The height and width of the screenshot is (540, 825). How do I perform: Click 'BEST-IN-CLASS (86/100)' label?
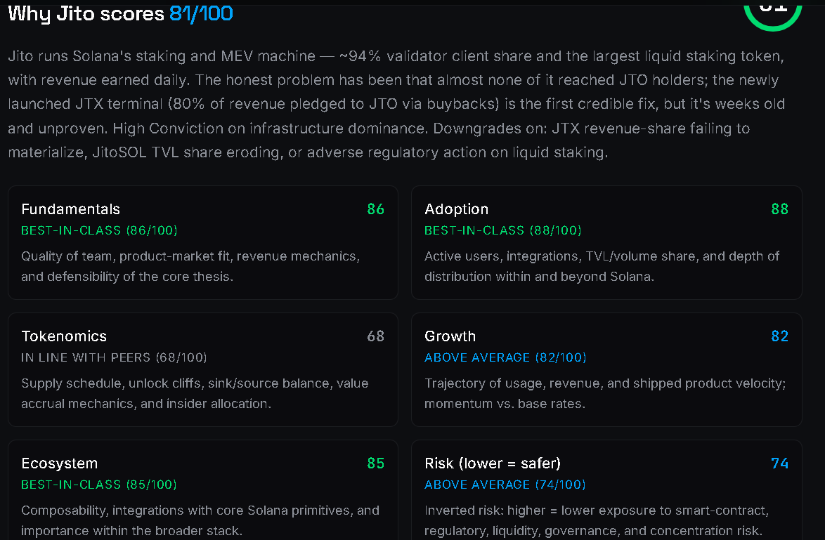click(100, 230)
